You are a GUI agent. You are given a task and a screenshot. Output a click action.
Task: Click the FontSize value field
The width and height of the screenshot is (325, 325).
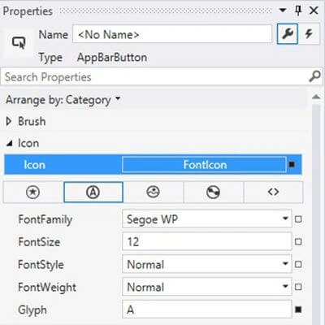tap(207, 241)
